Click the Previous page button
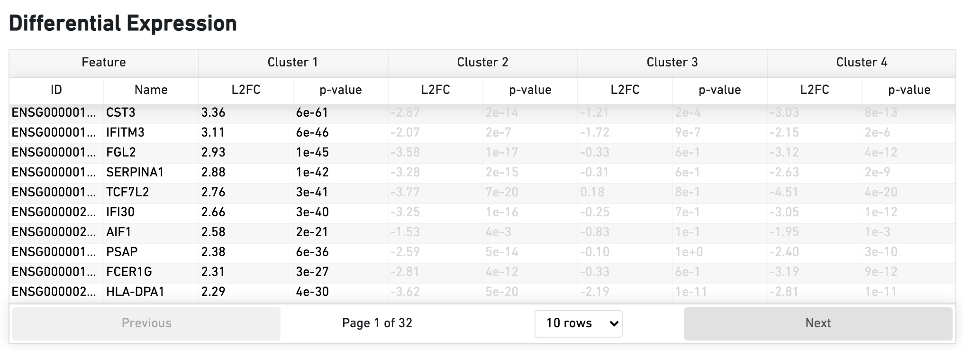This screenshot has height=350, width=963. 146,323
